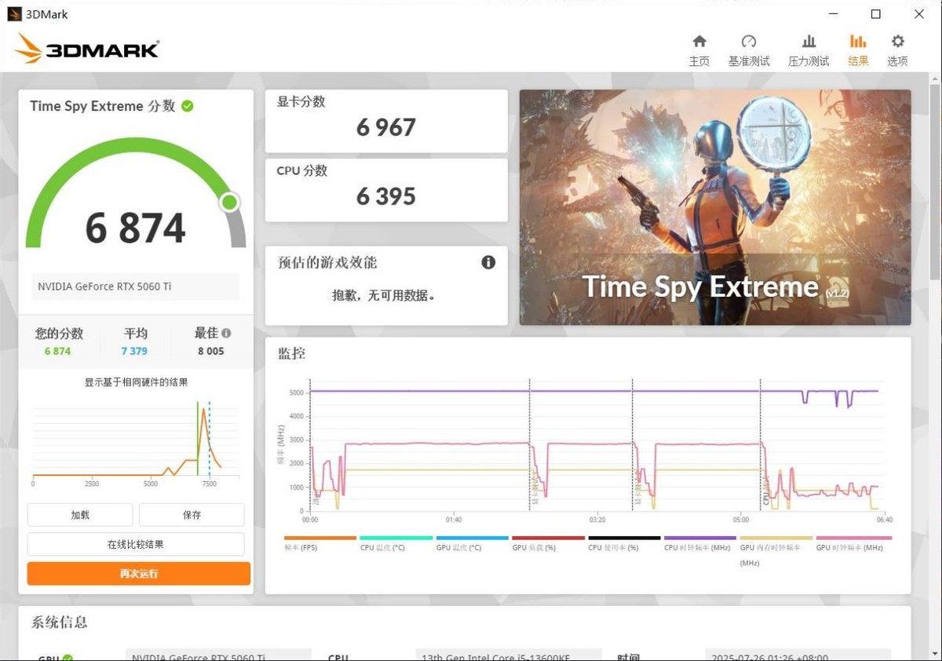Image resolution: width=942 pixels, height=661 pixels.
Task: Maximize the 3DMark window
Action: pos(876,14)
